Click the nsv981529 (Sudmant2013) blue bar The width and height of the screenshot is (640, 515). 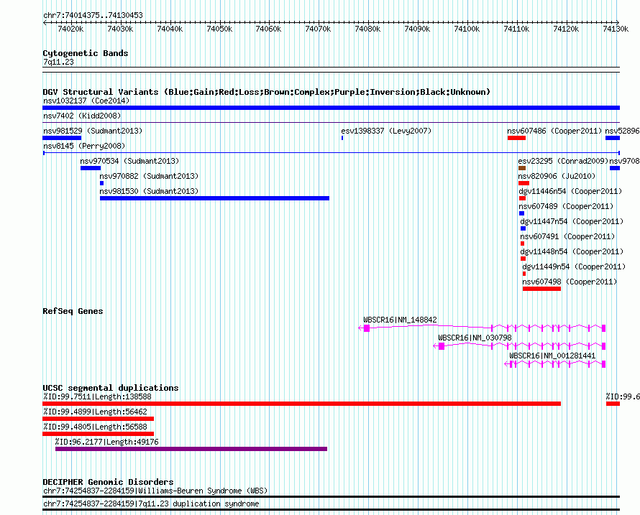[62, 138]
